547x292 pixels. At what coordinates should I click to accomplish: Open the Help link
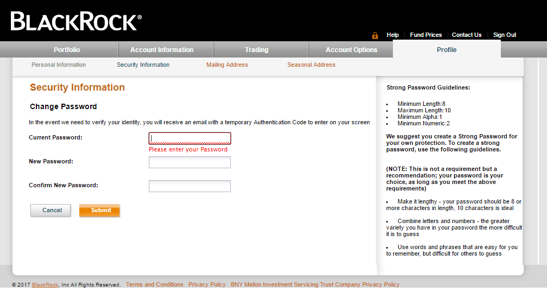point(392,35)
